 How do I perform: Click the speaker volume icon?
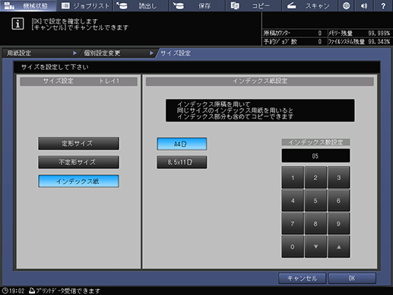point(364,5)
